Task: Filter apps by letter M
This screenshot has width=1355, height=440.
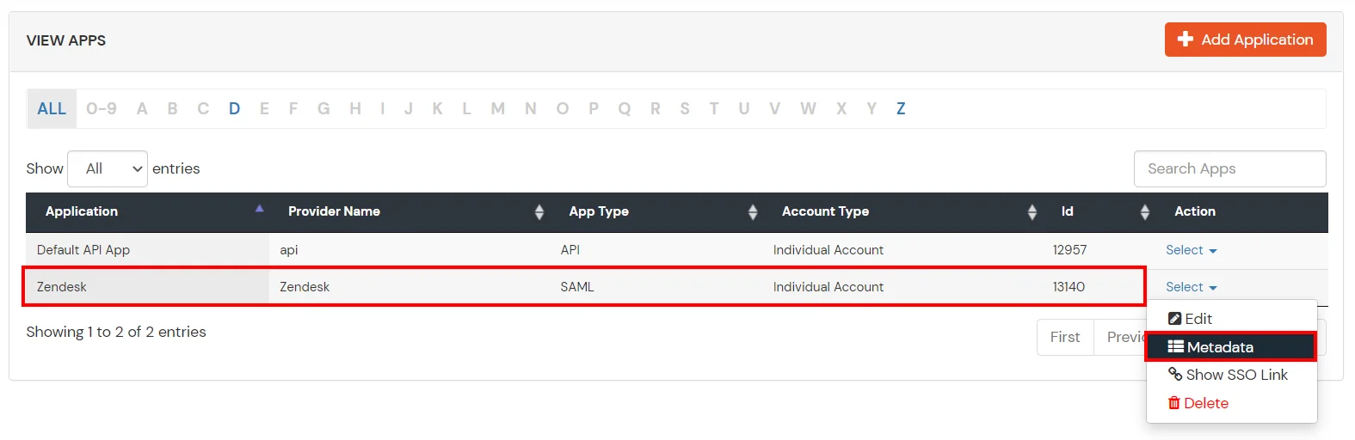Action: [x=497, y=108]
